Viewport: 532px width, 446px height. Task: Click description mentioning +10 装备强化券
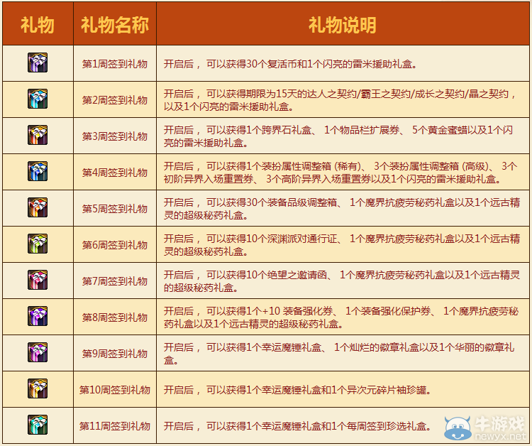(x=343, y=317)
